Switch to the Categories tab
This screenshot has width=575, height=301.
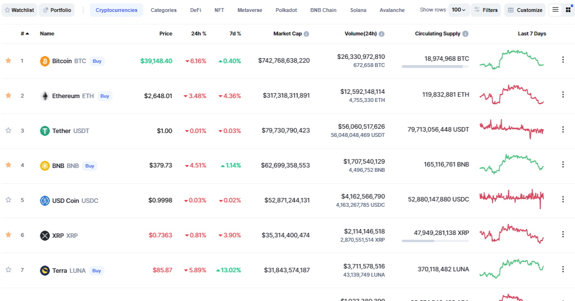point(163,10)
